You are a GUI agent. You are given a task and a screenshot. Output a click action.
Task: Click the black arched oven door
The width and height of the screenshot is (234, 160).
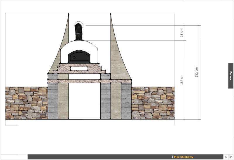78,57
